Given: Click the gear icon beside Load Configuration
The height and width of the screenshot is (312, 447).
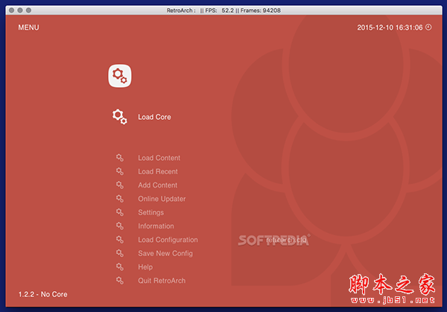Looking at the screenshot, I should click(x=120, y=240).
